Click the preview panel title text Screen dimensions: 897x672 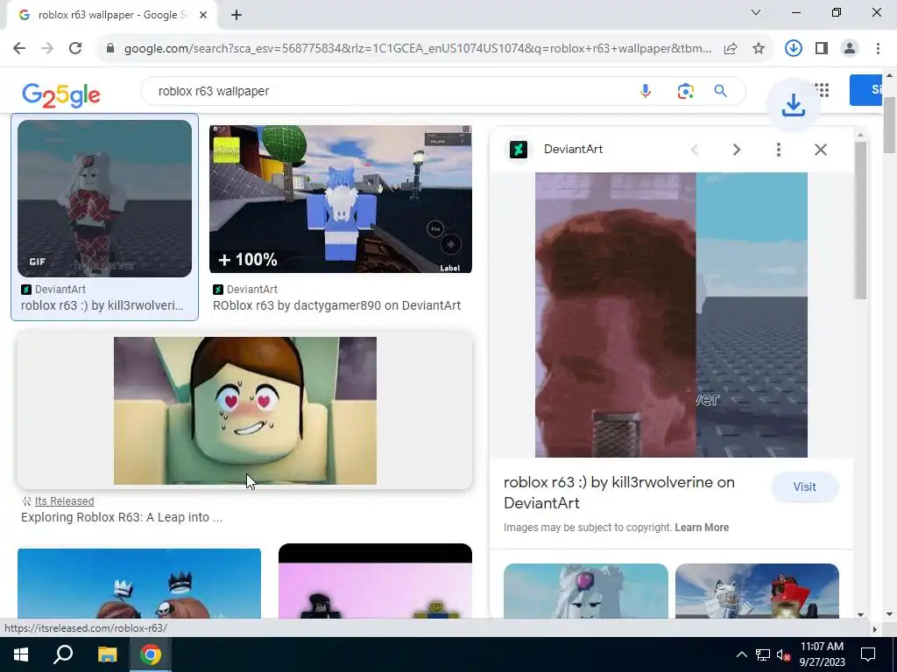pyautogui.click(x=619, y=493)
